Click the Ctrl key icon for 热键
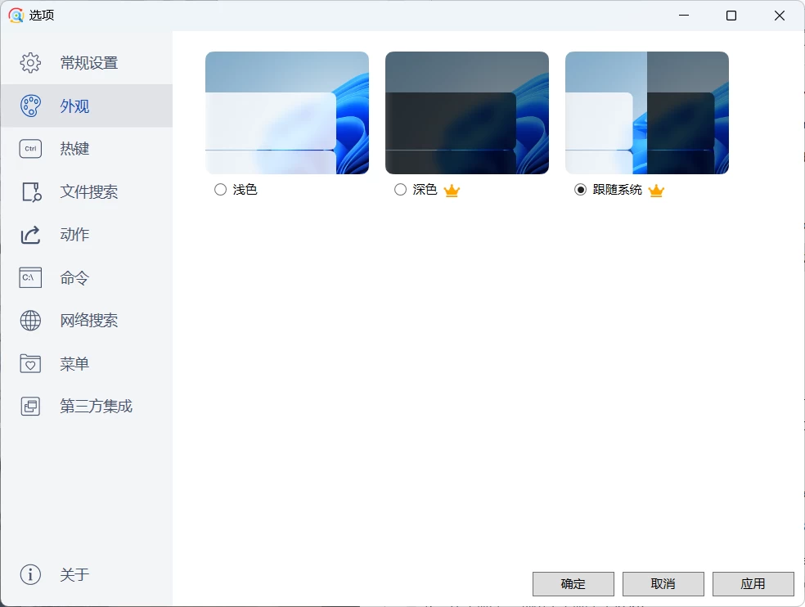 point(30,149)
